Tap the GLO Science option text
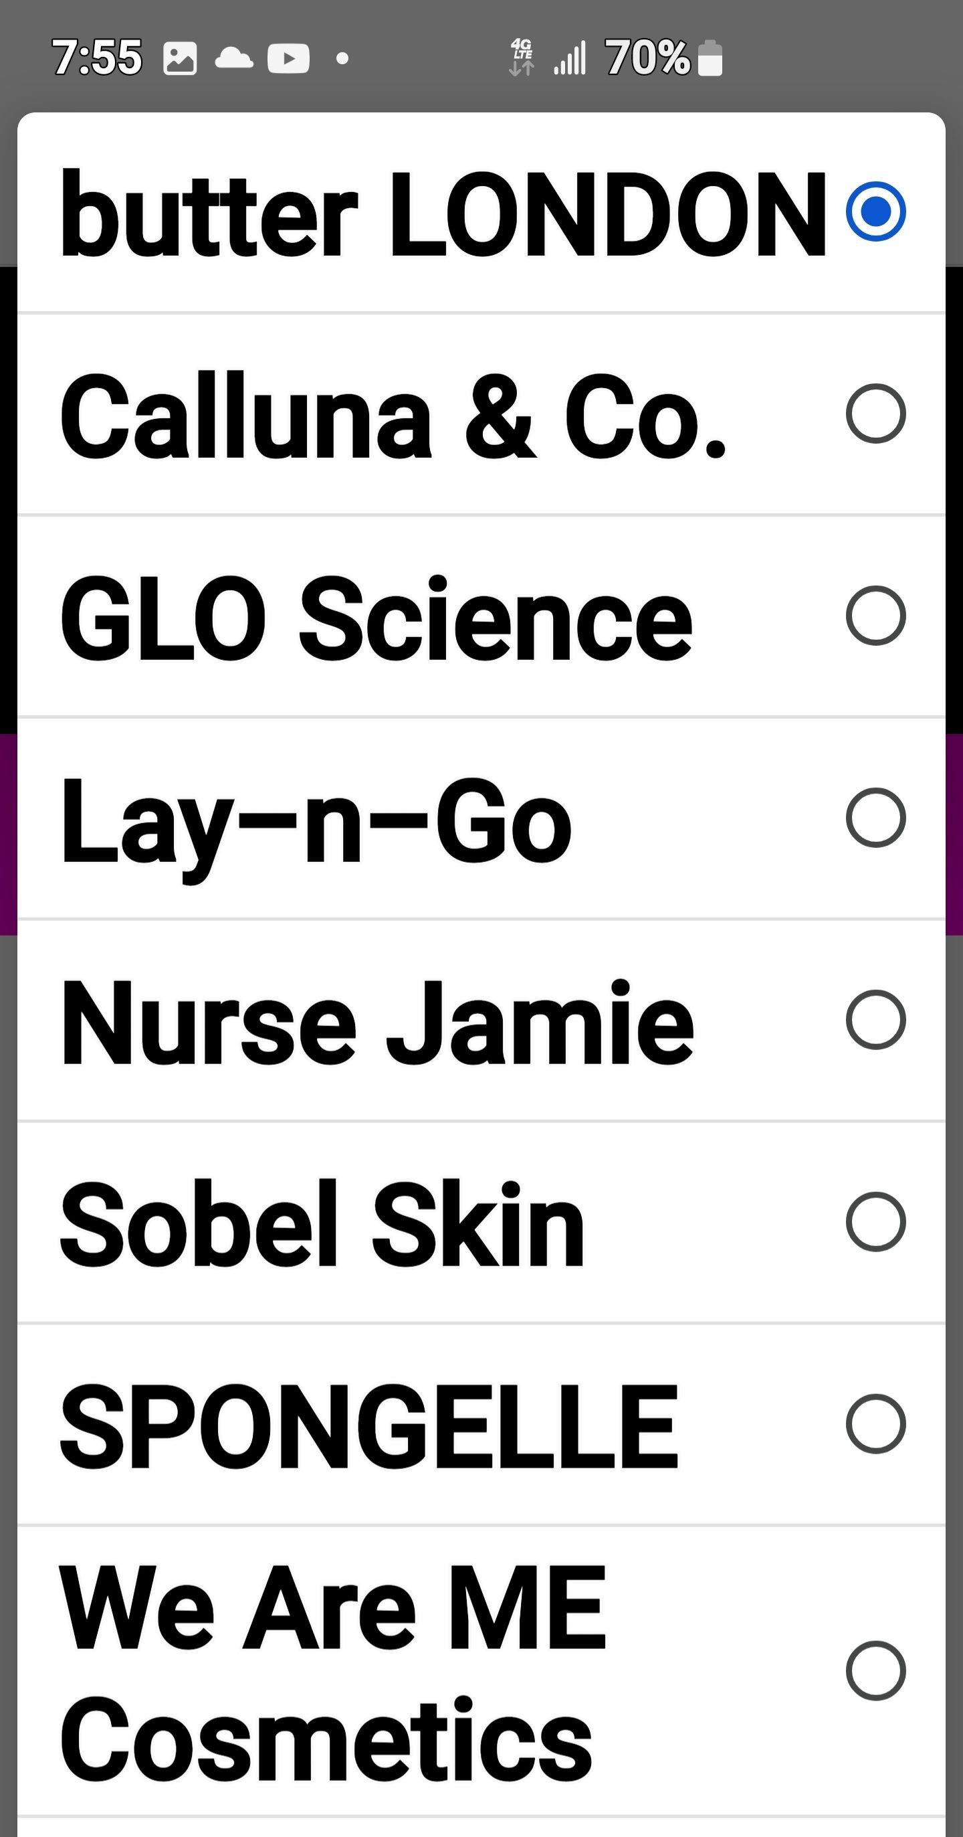The image size is (963, 1837). click(x=376, y=618)
